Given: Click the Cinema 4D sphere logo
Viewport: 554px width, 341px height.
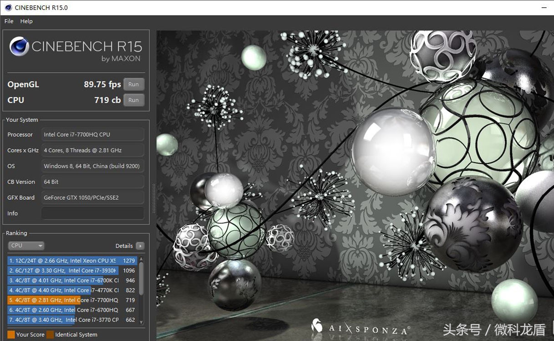Looking at the screenshot, I should tap(19, 46).
